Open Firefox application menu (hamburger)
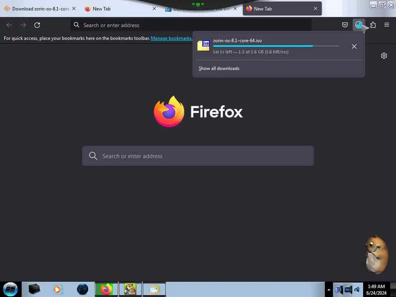The width and height of the screenshot is (396, 297). [386, 25]
